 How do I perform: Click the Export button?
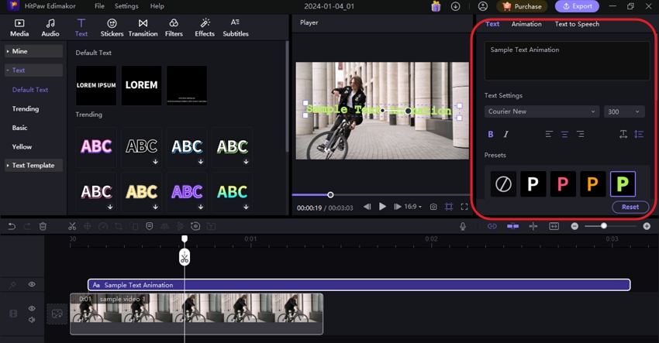click(577, 6)
